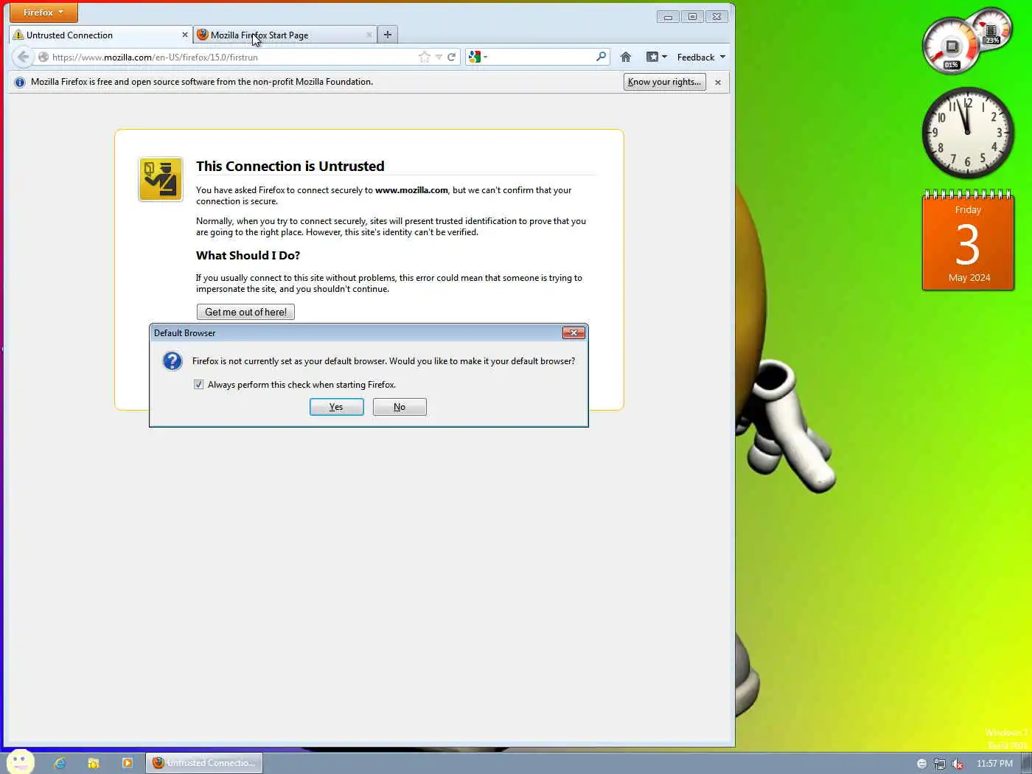Click the analog clock gadget
The width and height of the screenshot is (1032, 774).
click(968, 133)
